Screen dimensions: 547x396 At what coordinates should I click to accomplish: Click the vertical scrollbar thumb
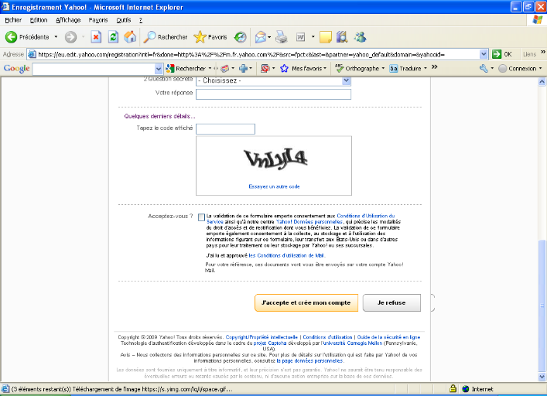point(542,306)
